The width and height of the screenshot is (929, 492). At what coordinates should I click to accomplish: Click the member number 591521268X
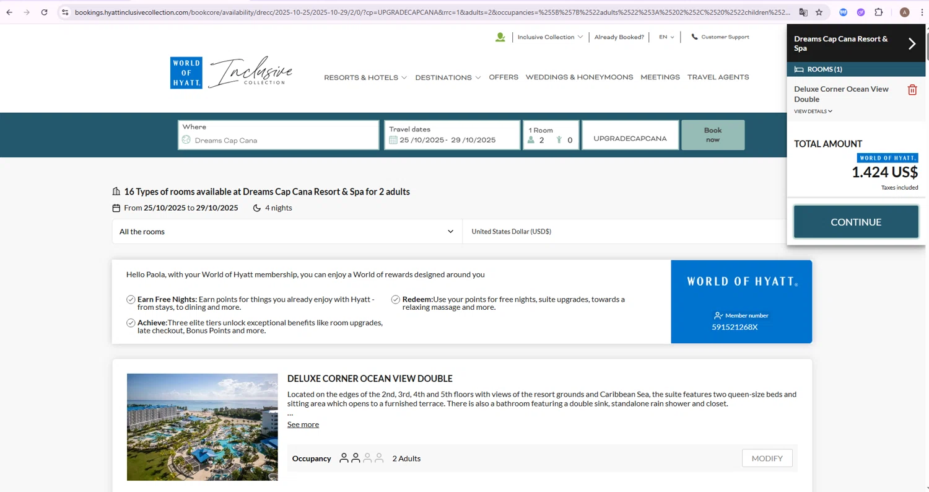735,327
